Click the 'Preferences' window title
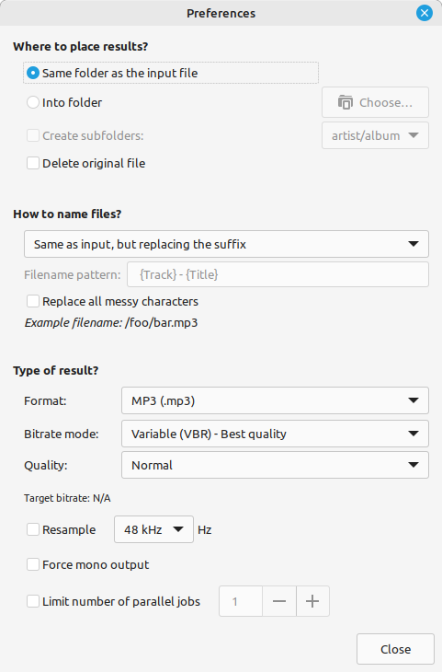The image size is (442, 672). [x=221, y=13]
